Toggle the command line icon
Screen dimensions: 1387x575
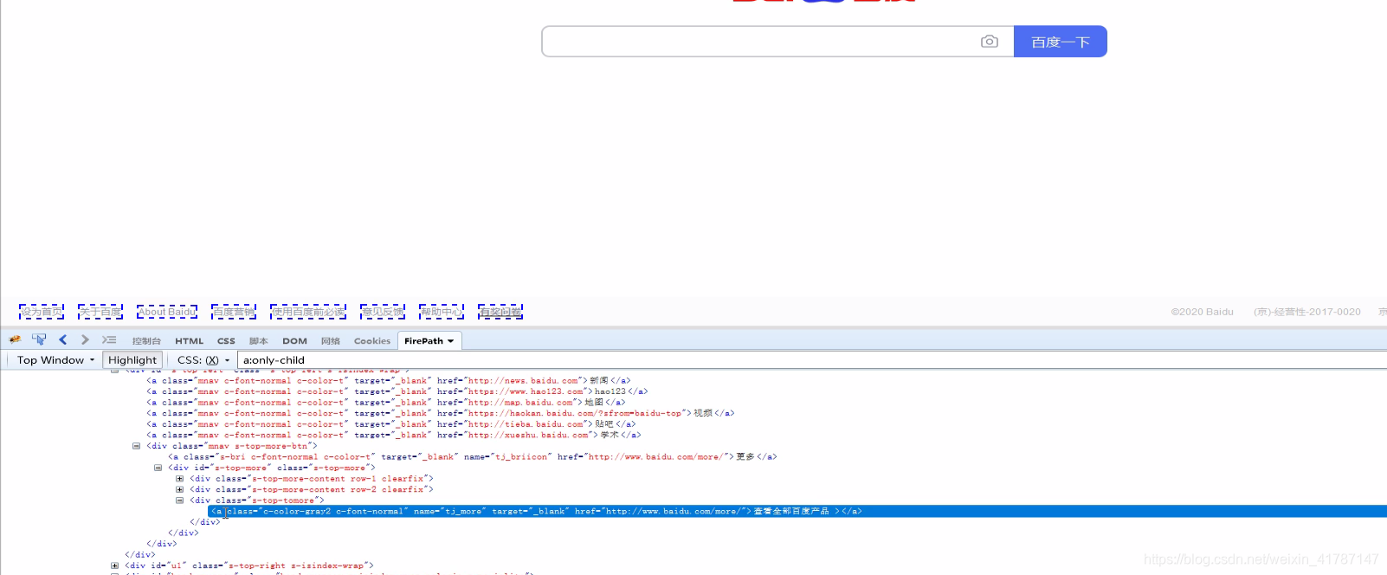click(109, 339)
